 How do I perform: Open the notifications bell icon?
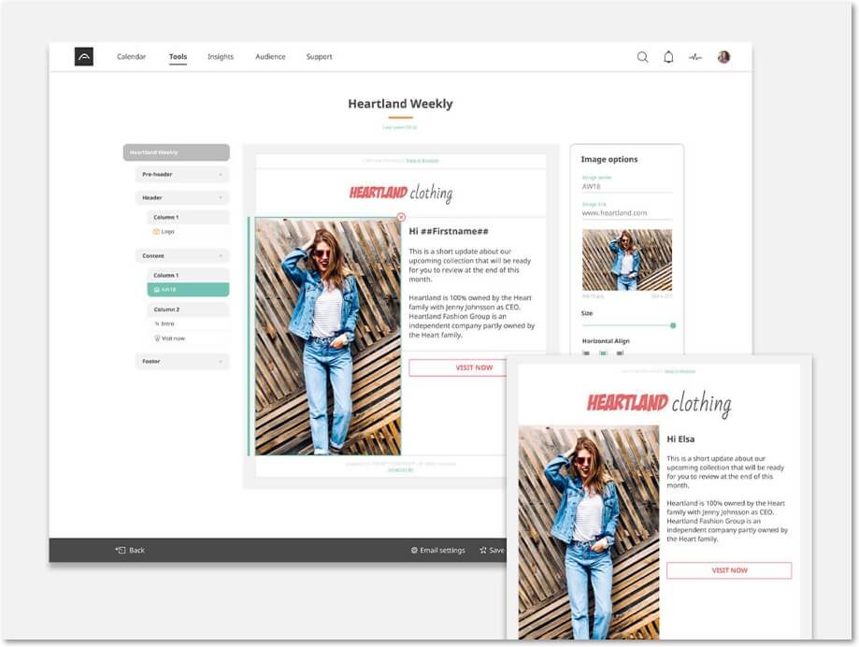coord(668,57)
